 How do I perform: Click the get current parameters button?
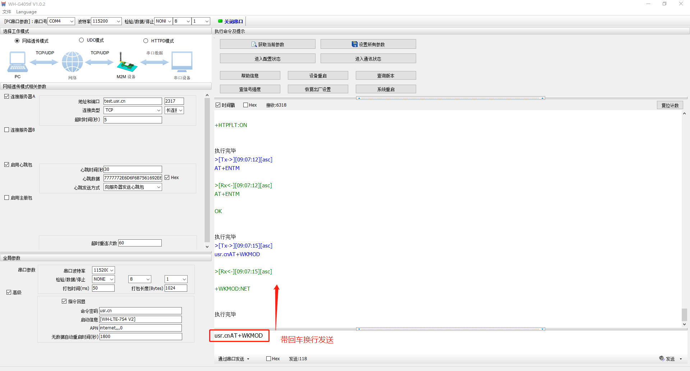click(267, 44)
